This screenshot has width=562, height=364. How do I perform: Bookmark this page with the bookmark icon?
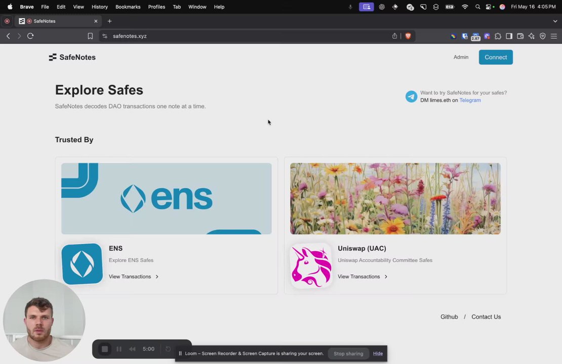point(90,36)
